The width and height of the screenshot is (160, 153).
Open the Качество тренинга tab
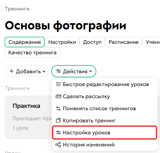(x=32, y=52)
